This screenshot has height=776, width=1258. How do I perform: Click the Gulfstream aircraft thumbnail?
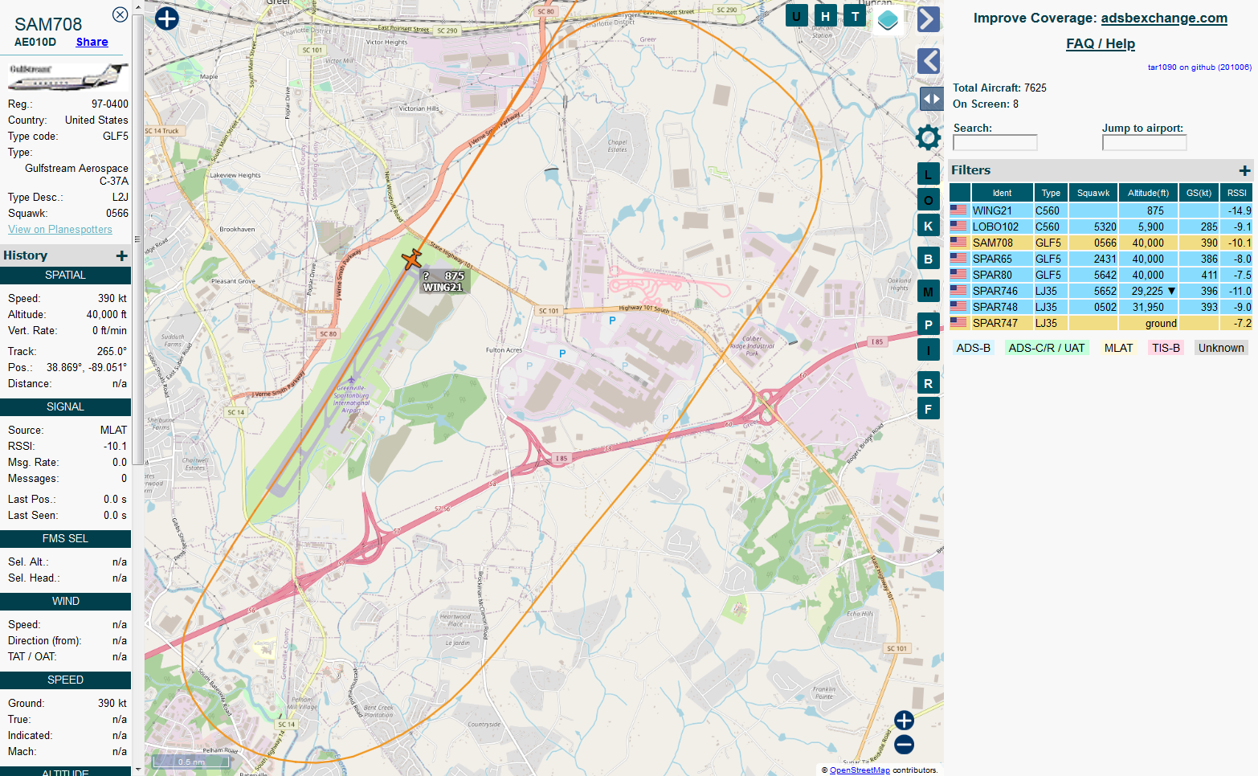click(x=68, y=77)
